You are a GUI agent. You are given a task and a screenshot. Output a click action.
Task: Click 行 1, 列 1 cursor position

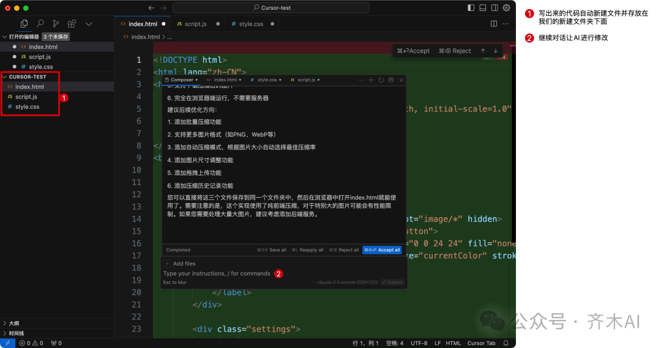point(365,343)
